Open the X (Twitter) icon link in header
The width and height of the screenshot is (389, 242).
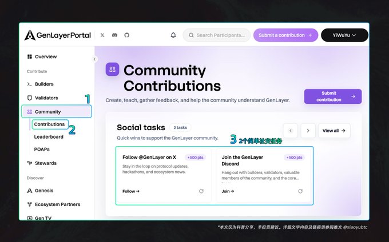point(102,35)
